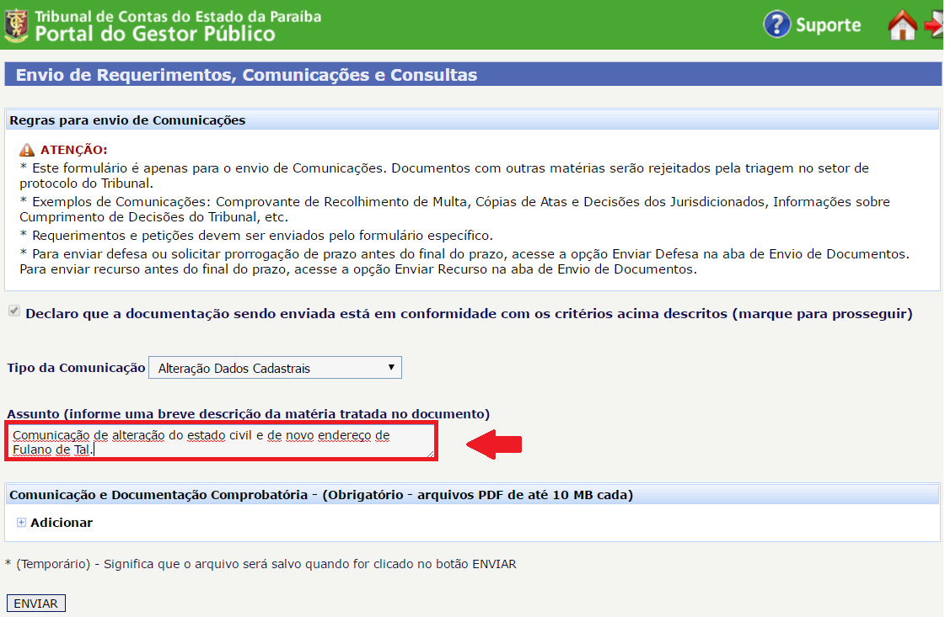The image size is (945, 617).
Task: Click the Suporte text link
Action: (x=828, y=25)
